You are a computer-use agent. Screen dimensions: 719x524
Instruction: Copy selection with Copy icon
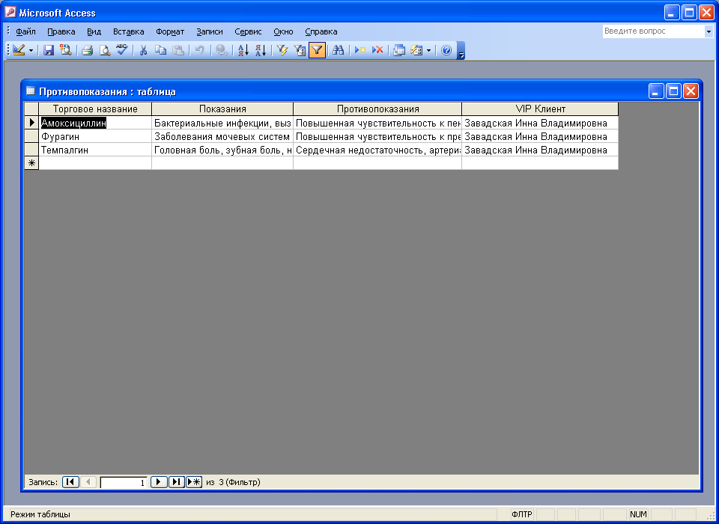pyautogui.click(x=160, y=50)
